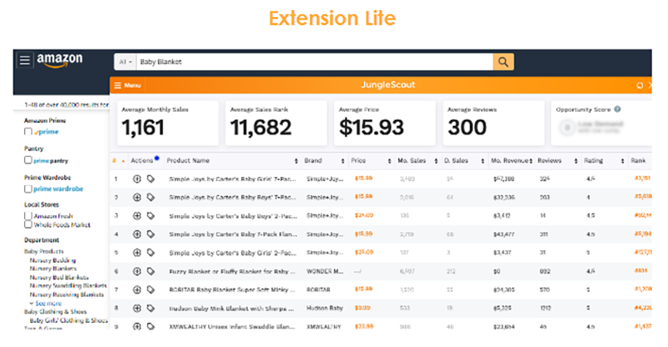Viewport: 668px width, 347px height.
Task: Check the prime wardrobe checkbox
Action: [28, 189]
